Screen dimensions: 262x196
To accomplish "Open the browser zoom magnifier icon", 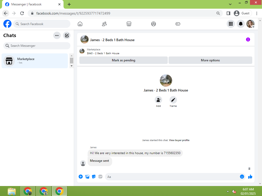I will click(218, 13).
